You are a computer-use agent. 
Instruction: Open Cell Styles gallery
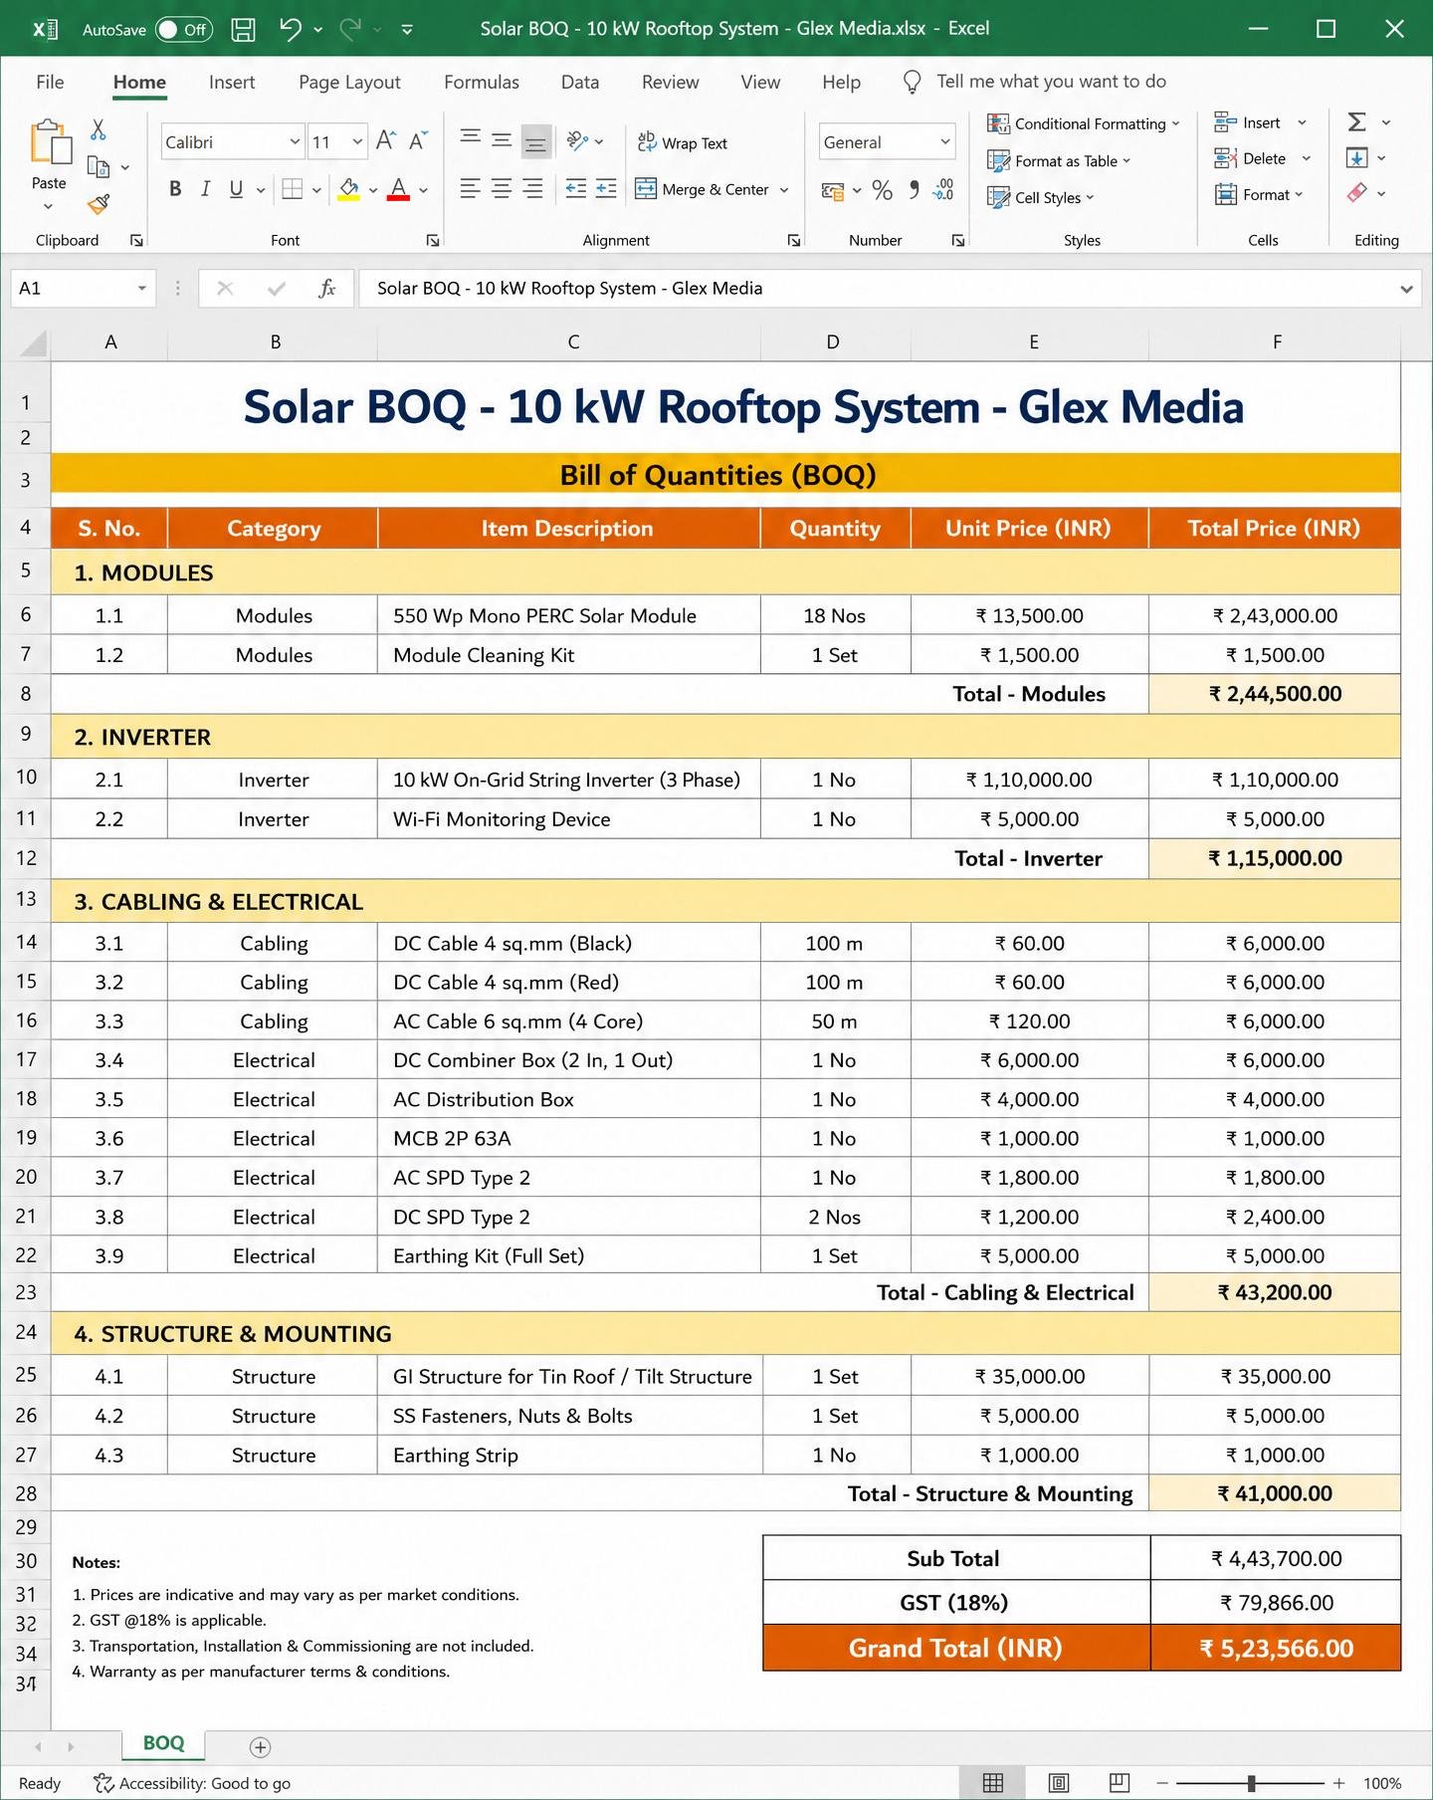point(1040,198)
